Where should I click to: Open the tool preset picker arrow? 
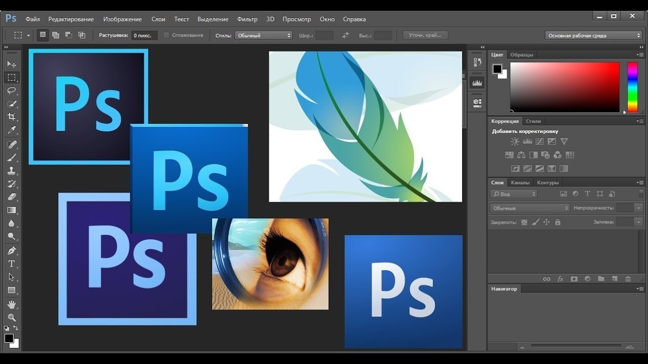tap(28, 35)
